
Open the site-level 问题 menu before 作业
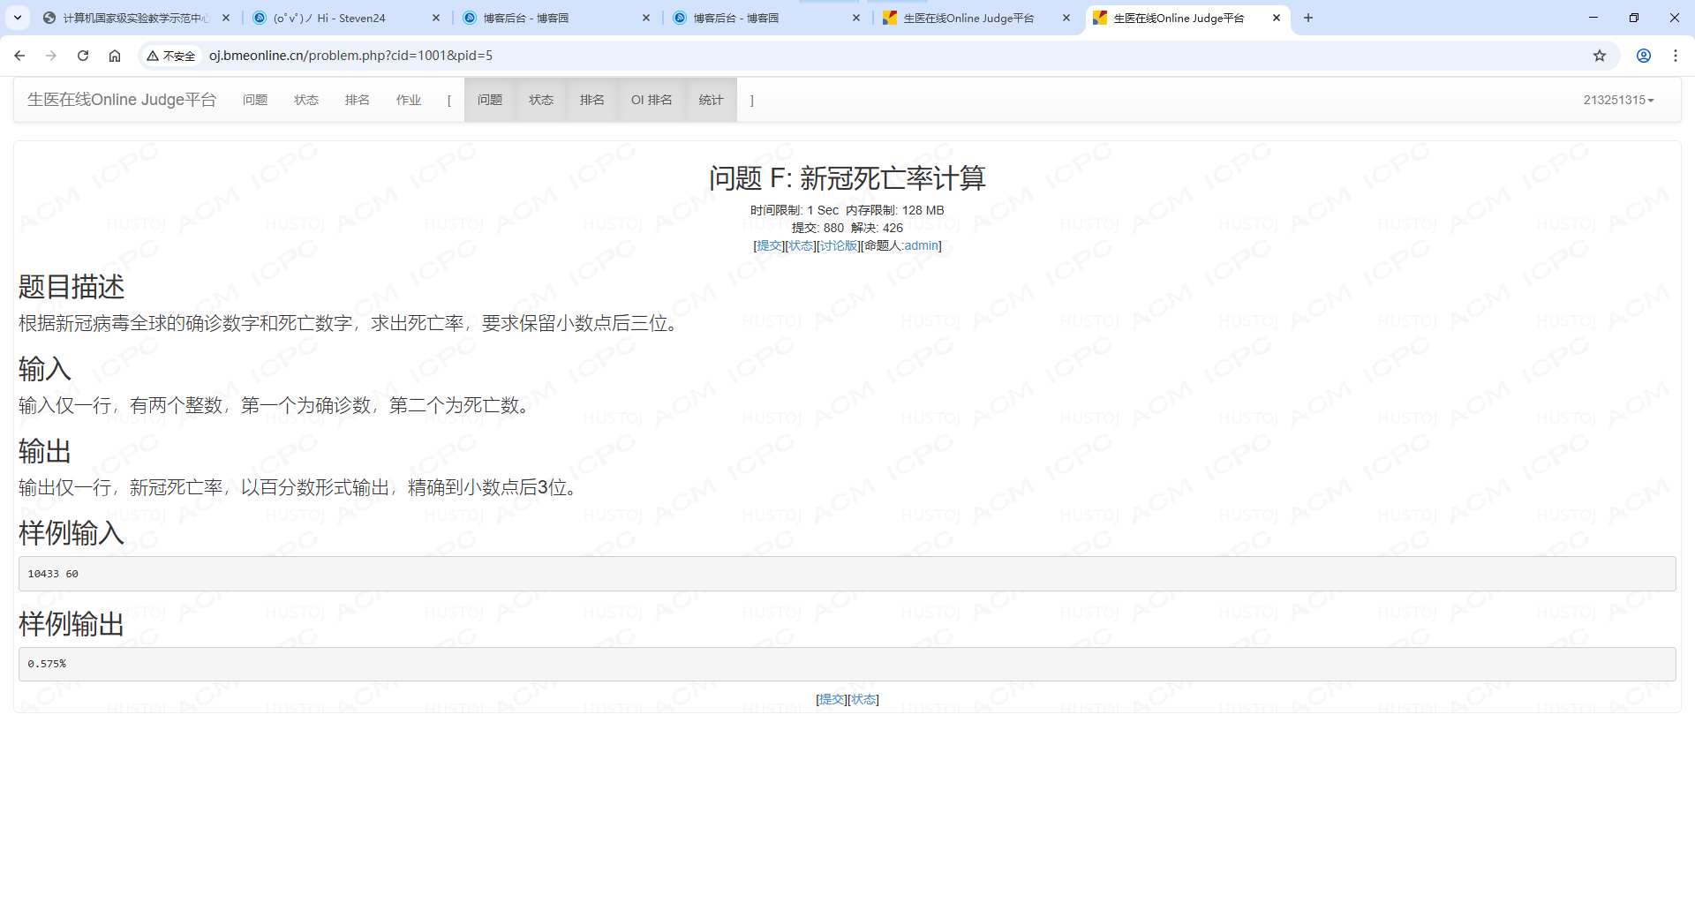(255, 100)
